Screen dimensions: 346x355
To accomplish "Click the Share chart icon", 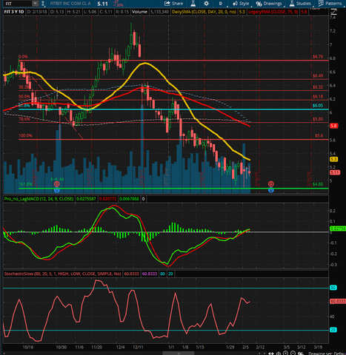I will 174,4.
